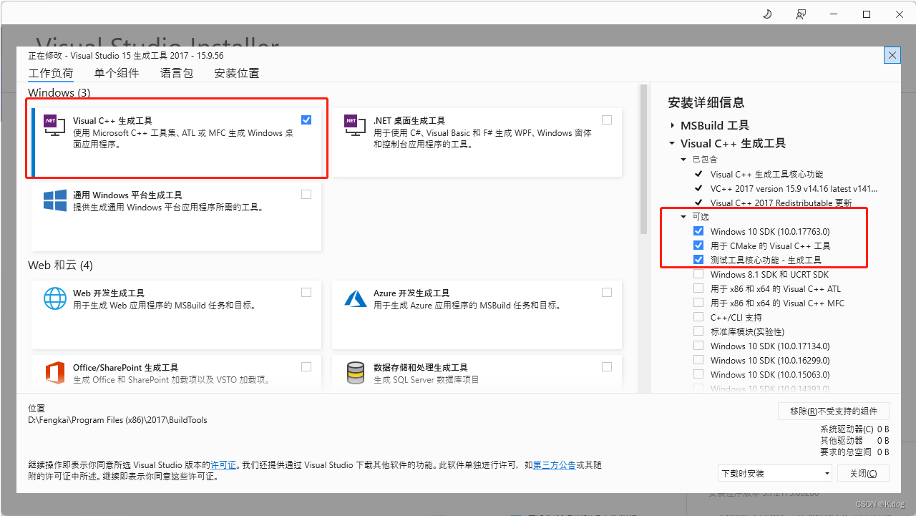The width and height of the screenshot is (916, 516).
Task: Check 用于 x86 和 x64 的 Visual C++ ATL
Action: tap(698, 288)
